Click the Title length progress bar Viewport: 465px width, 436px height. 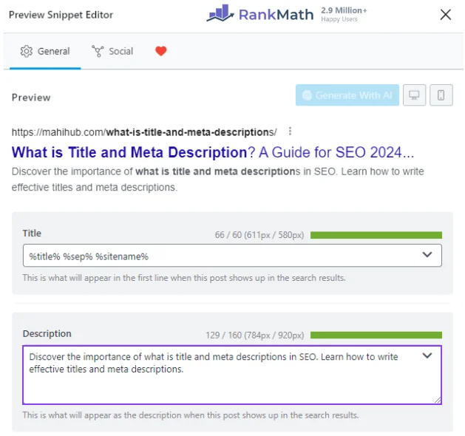[376, 235]
